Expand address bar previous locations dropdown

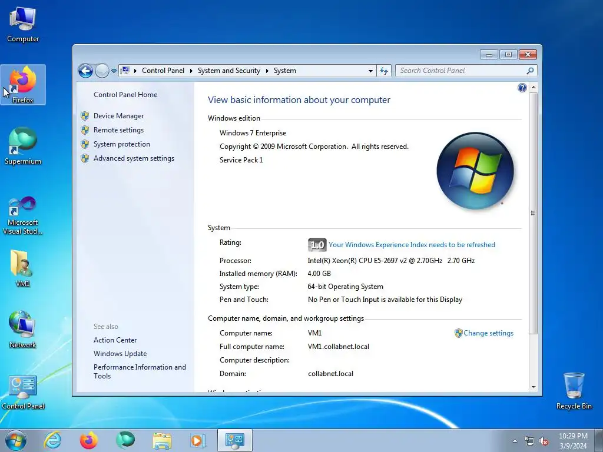coord(370,71)
